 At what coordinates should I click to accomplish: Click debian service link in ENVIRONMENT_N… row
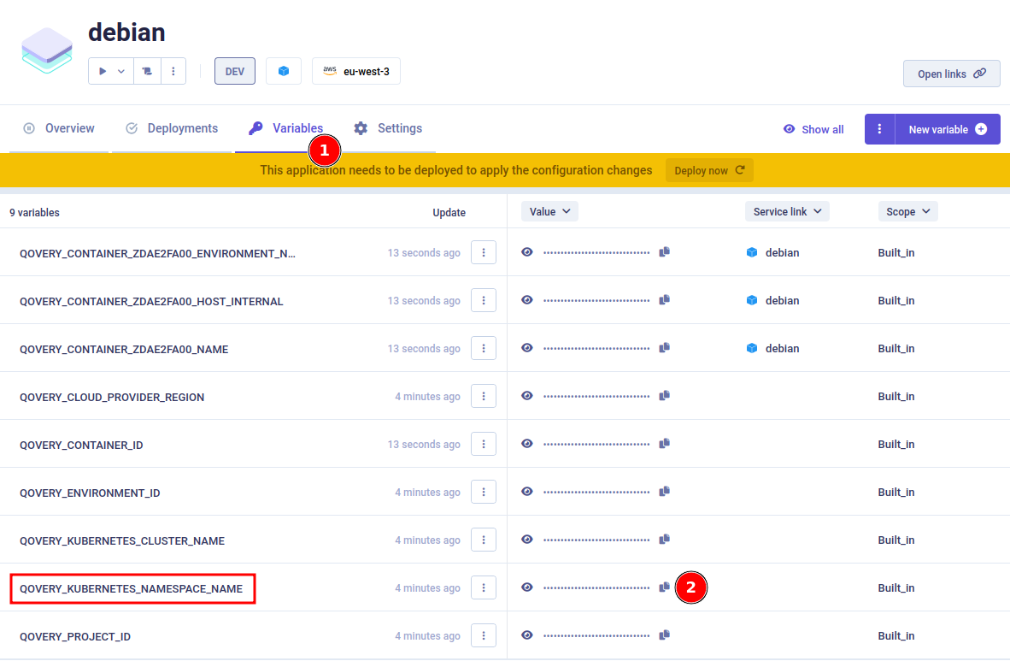point(773,252)
